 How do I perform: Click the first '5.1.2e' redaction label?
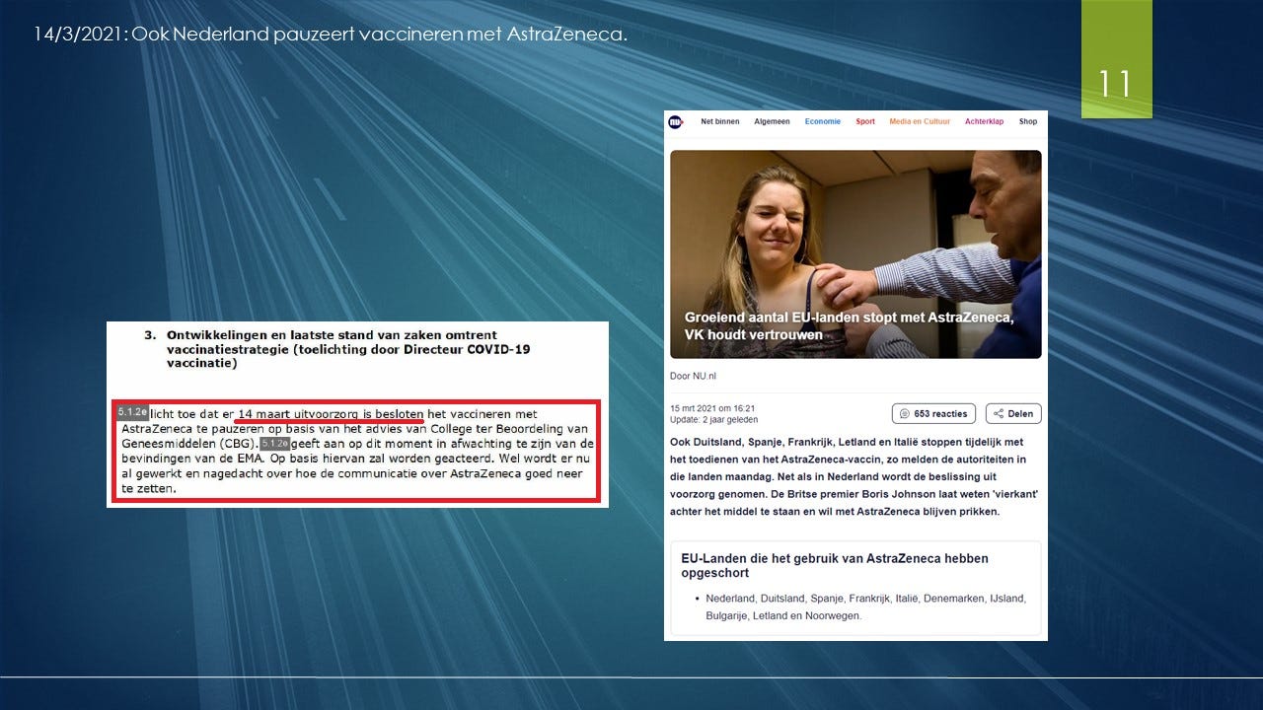coord(132,412)
